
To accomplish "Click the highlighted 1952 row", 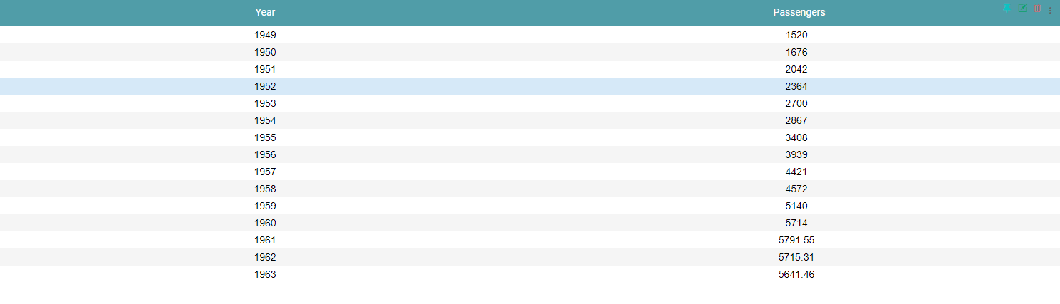I will click(x=265, y=86).
